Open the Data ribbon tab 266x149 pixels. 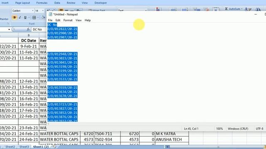coord(57,3)
